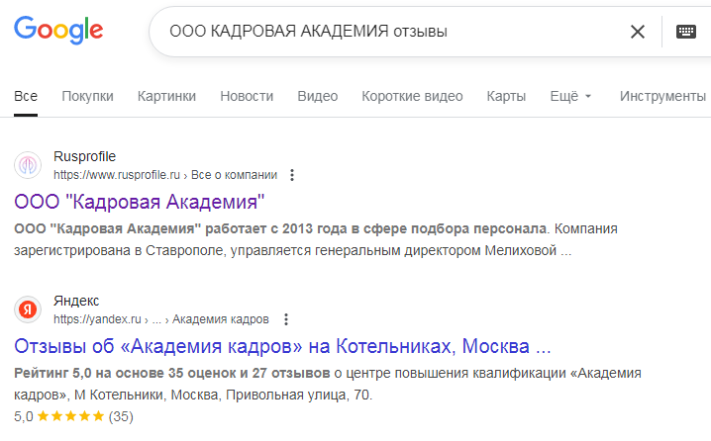711x441 pixels.
Task: Open the on-screen keyboard icon
Action: [x=685, y=32]
